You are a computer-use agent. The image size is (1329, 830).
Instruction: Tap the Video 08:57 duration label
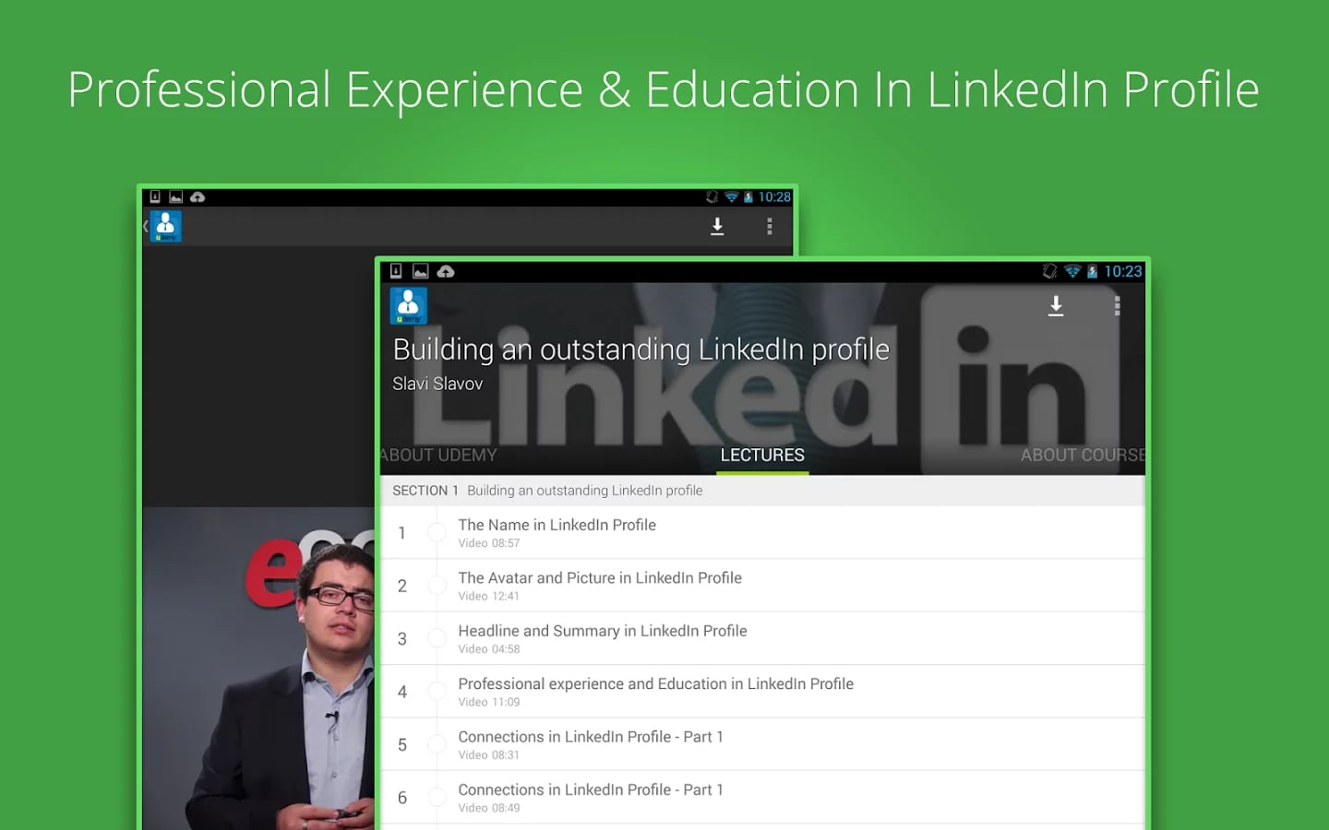pyautogui.click(x=489, y=543)
